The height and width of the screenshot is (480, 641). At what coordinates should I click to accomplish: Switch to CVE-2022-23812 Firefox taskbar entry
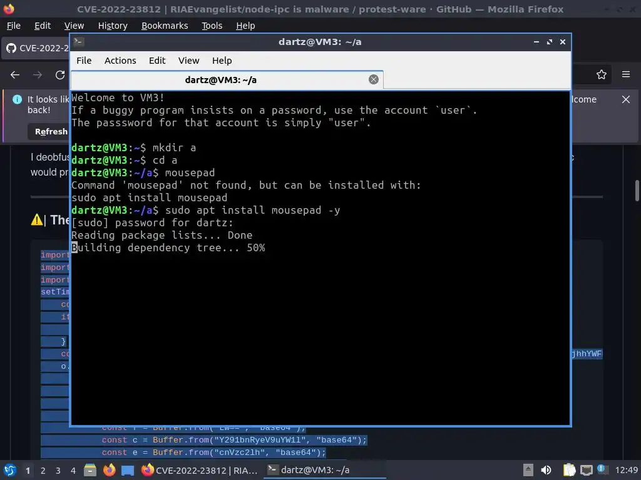200,470
